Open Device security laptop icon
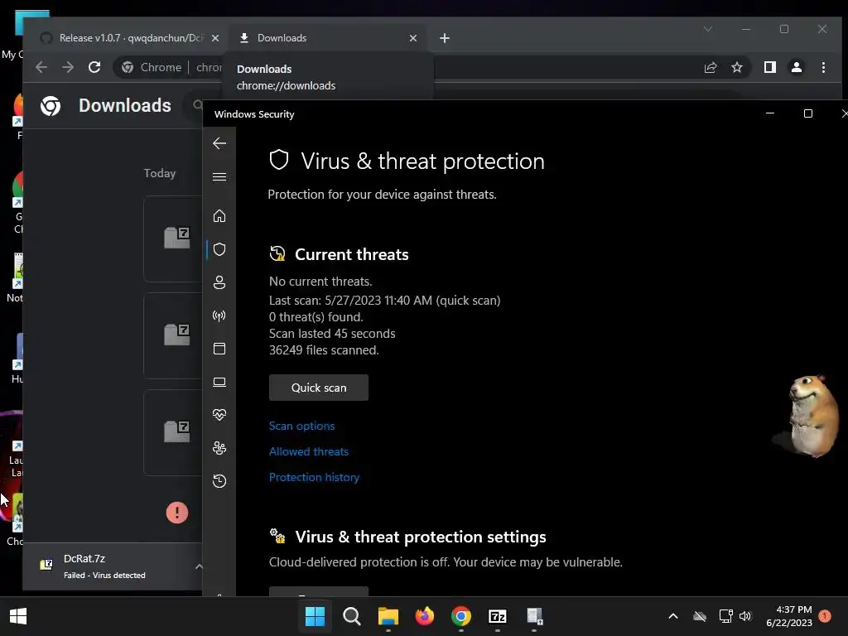This screenshot has height=636, width=848. click(219, 383)
